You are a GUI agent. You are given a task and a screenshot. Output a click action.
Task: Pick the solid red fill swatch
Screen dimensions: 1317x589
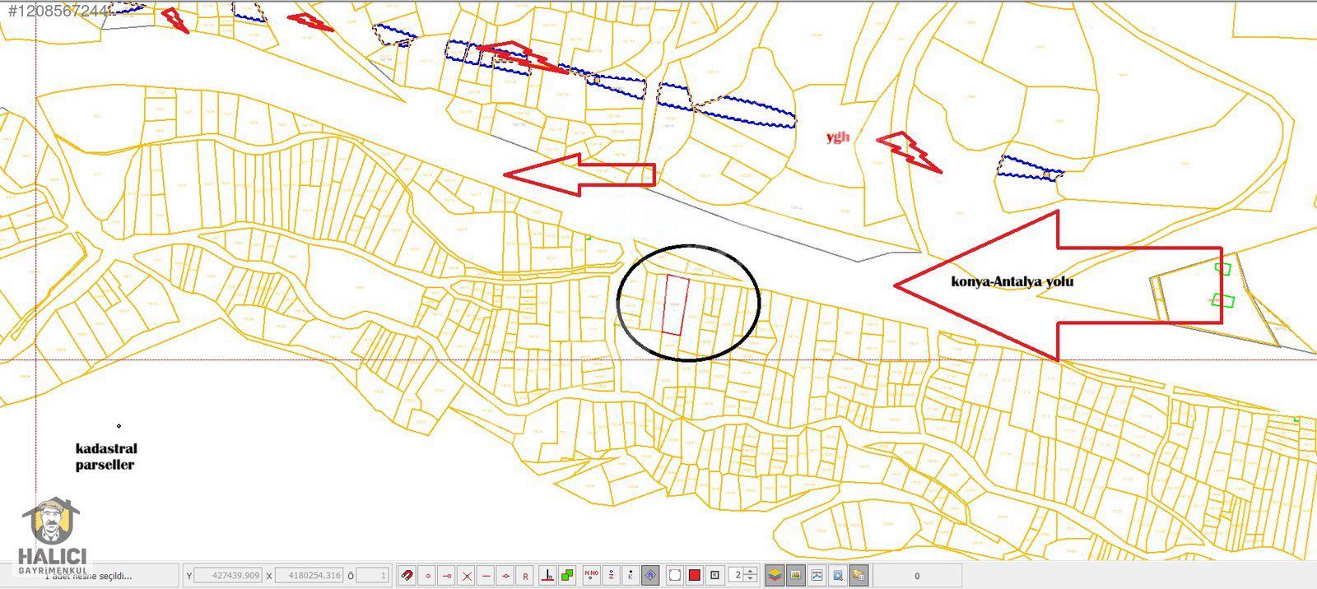pyautogui.click(x=695, y=576)
